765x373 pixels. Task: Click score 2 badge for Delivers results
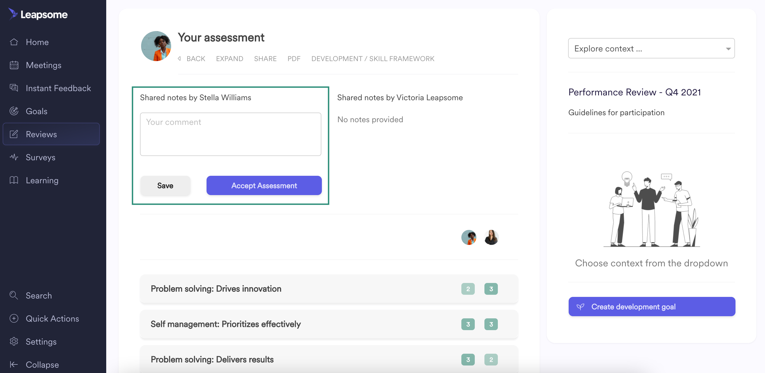(x=491, y=359)
